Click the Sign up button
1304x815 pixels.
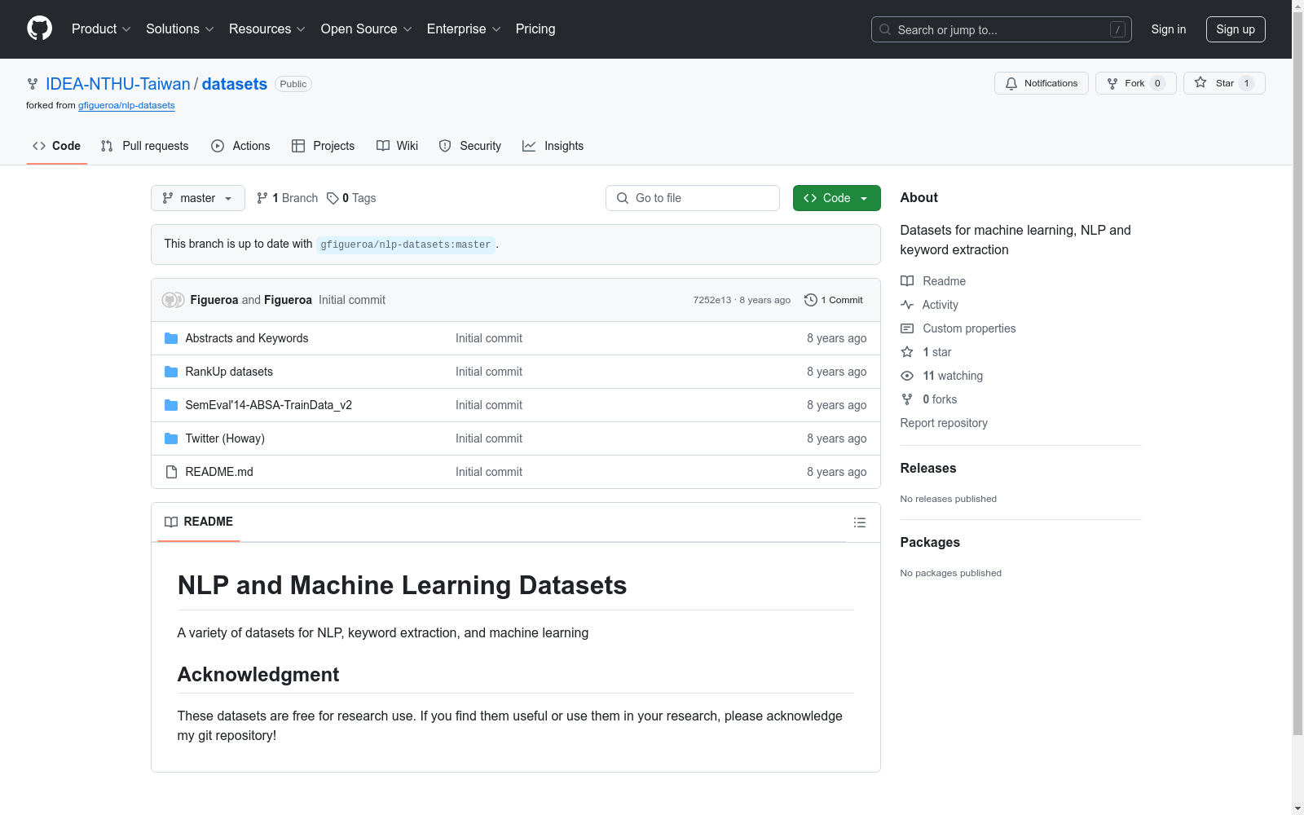tap(1236, 29)
